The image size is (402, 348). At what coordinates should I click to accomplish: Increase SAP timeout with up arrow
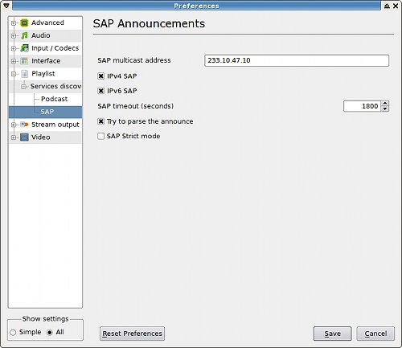pos(385,103)
